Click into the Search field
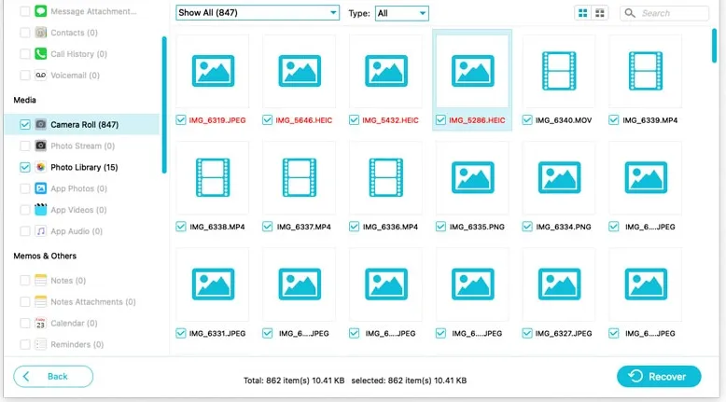The width and height of the screenshot is (726, 402). click(664, 13)
